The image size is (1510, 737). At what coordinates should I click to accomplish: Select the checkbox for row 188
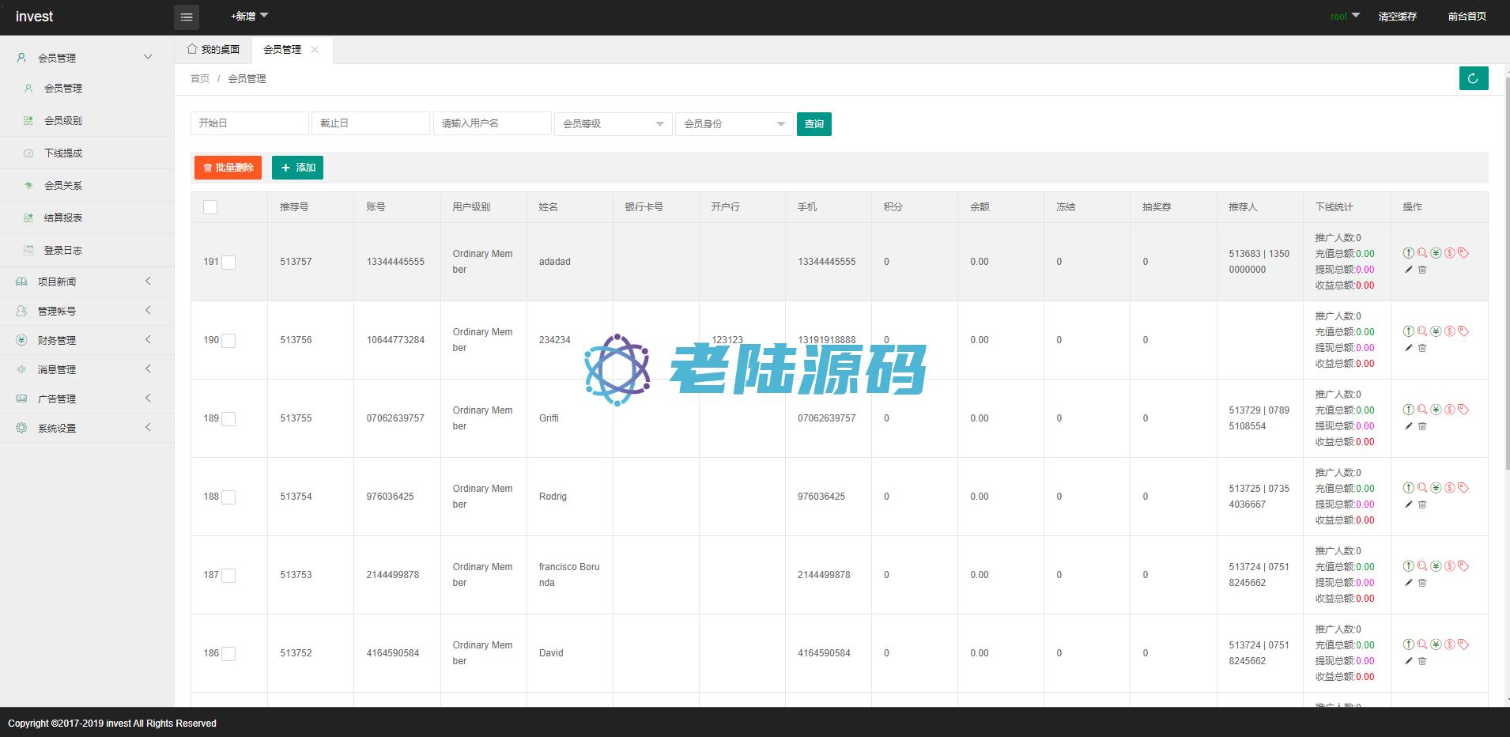(x=228, y=497)
